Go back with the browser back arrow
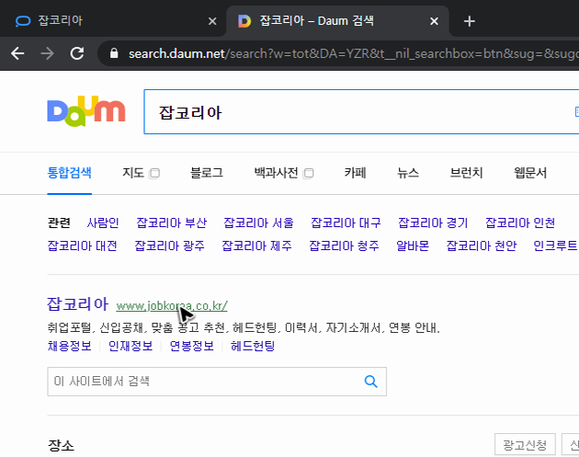This screenshot has width=579, height=457. pyautogui.click(x=17, y=54)
